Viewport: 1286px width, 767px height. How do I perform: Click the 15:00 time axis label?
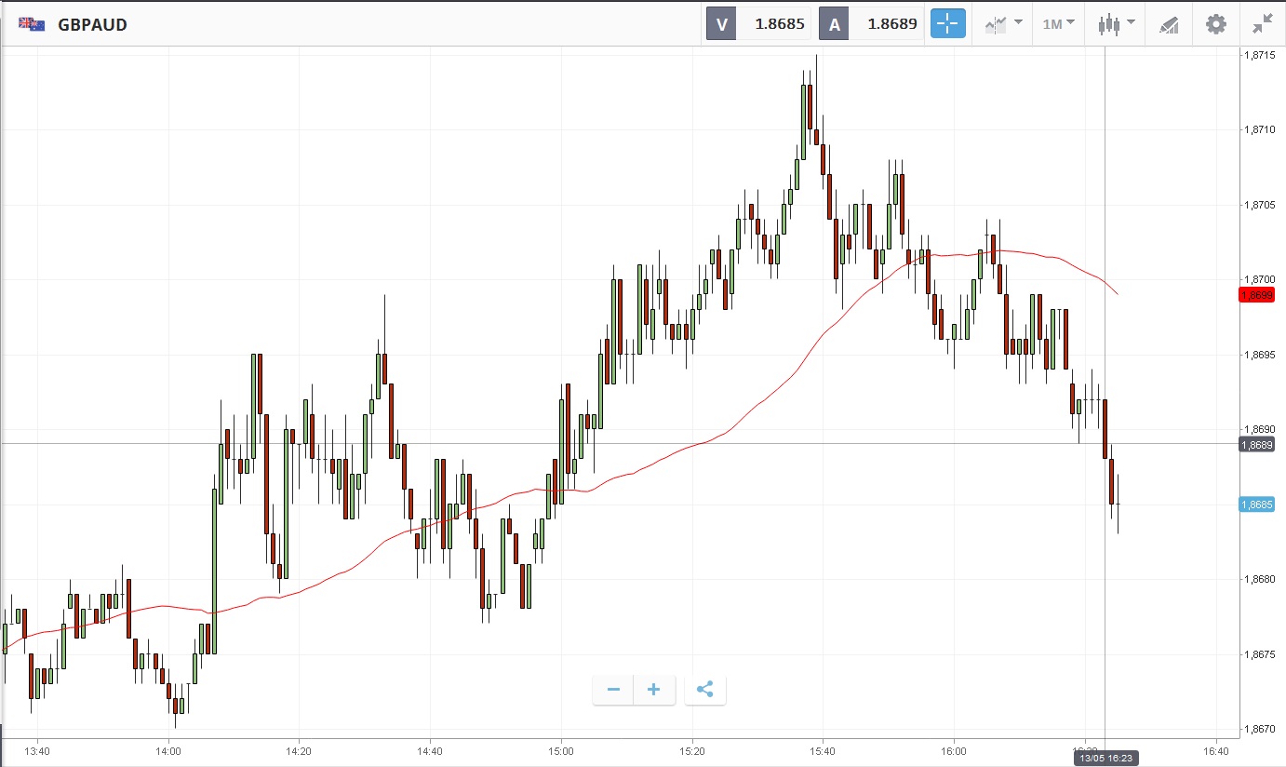point(561,751)
